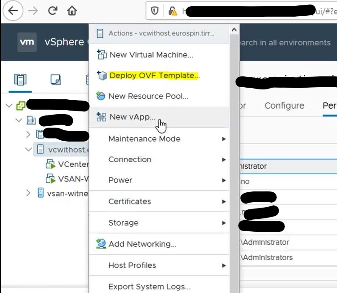Open browser home page icon
The height and width of the screenshot is (293, 337).
tap(72, 10)
